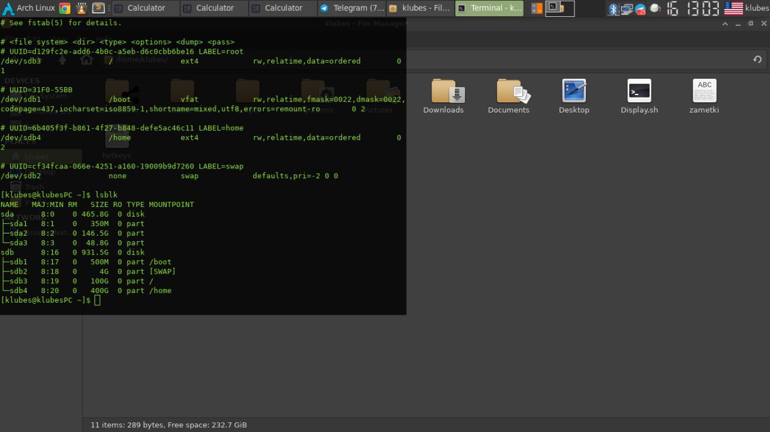Select the Desktop folder icon

(574, 91)
